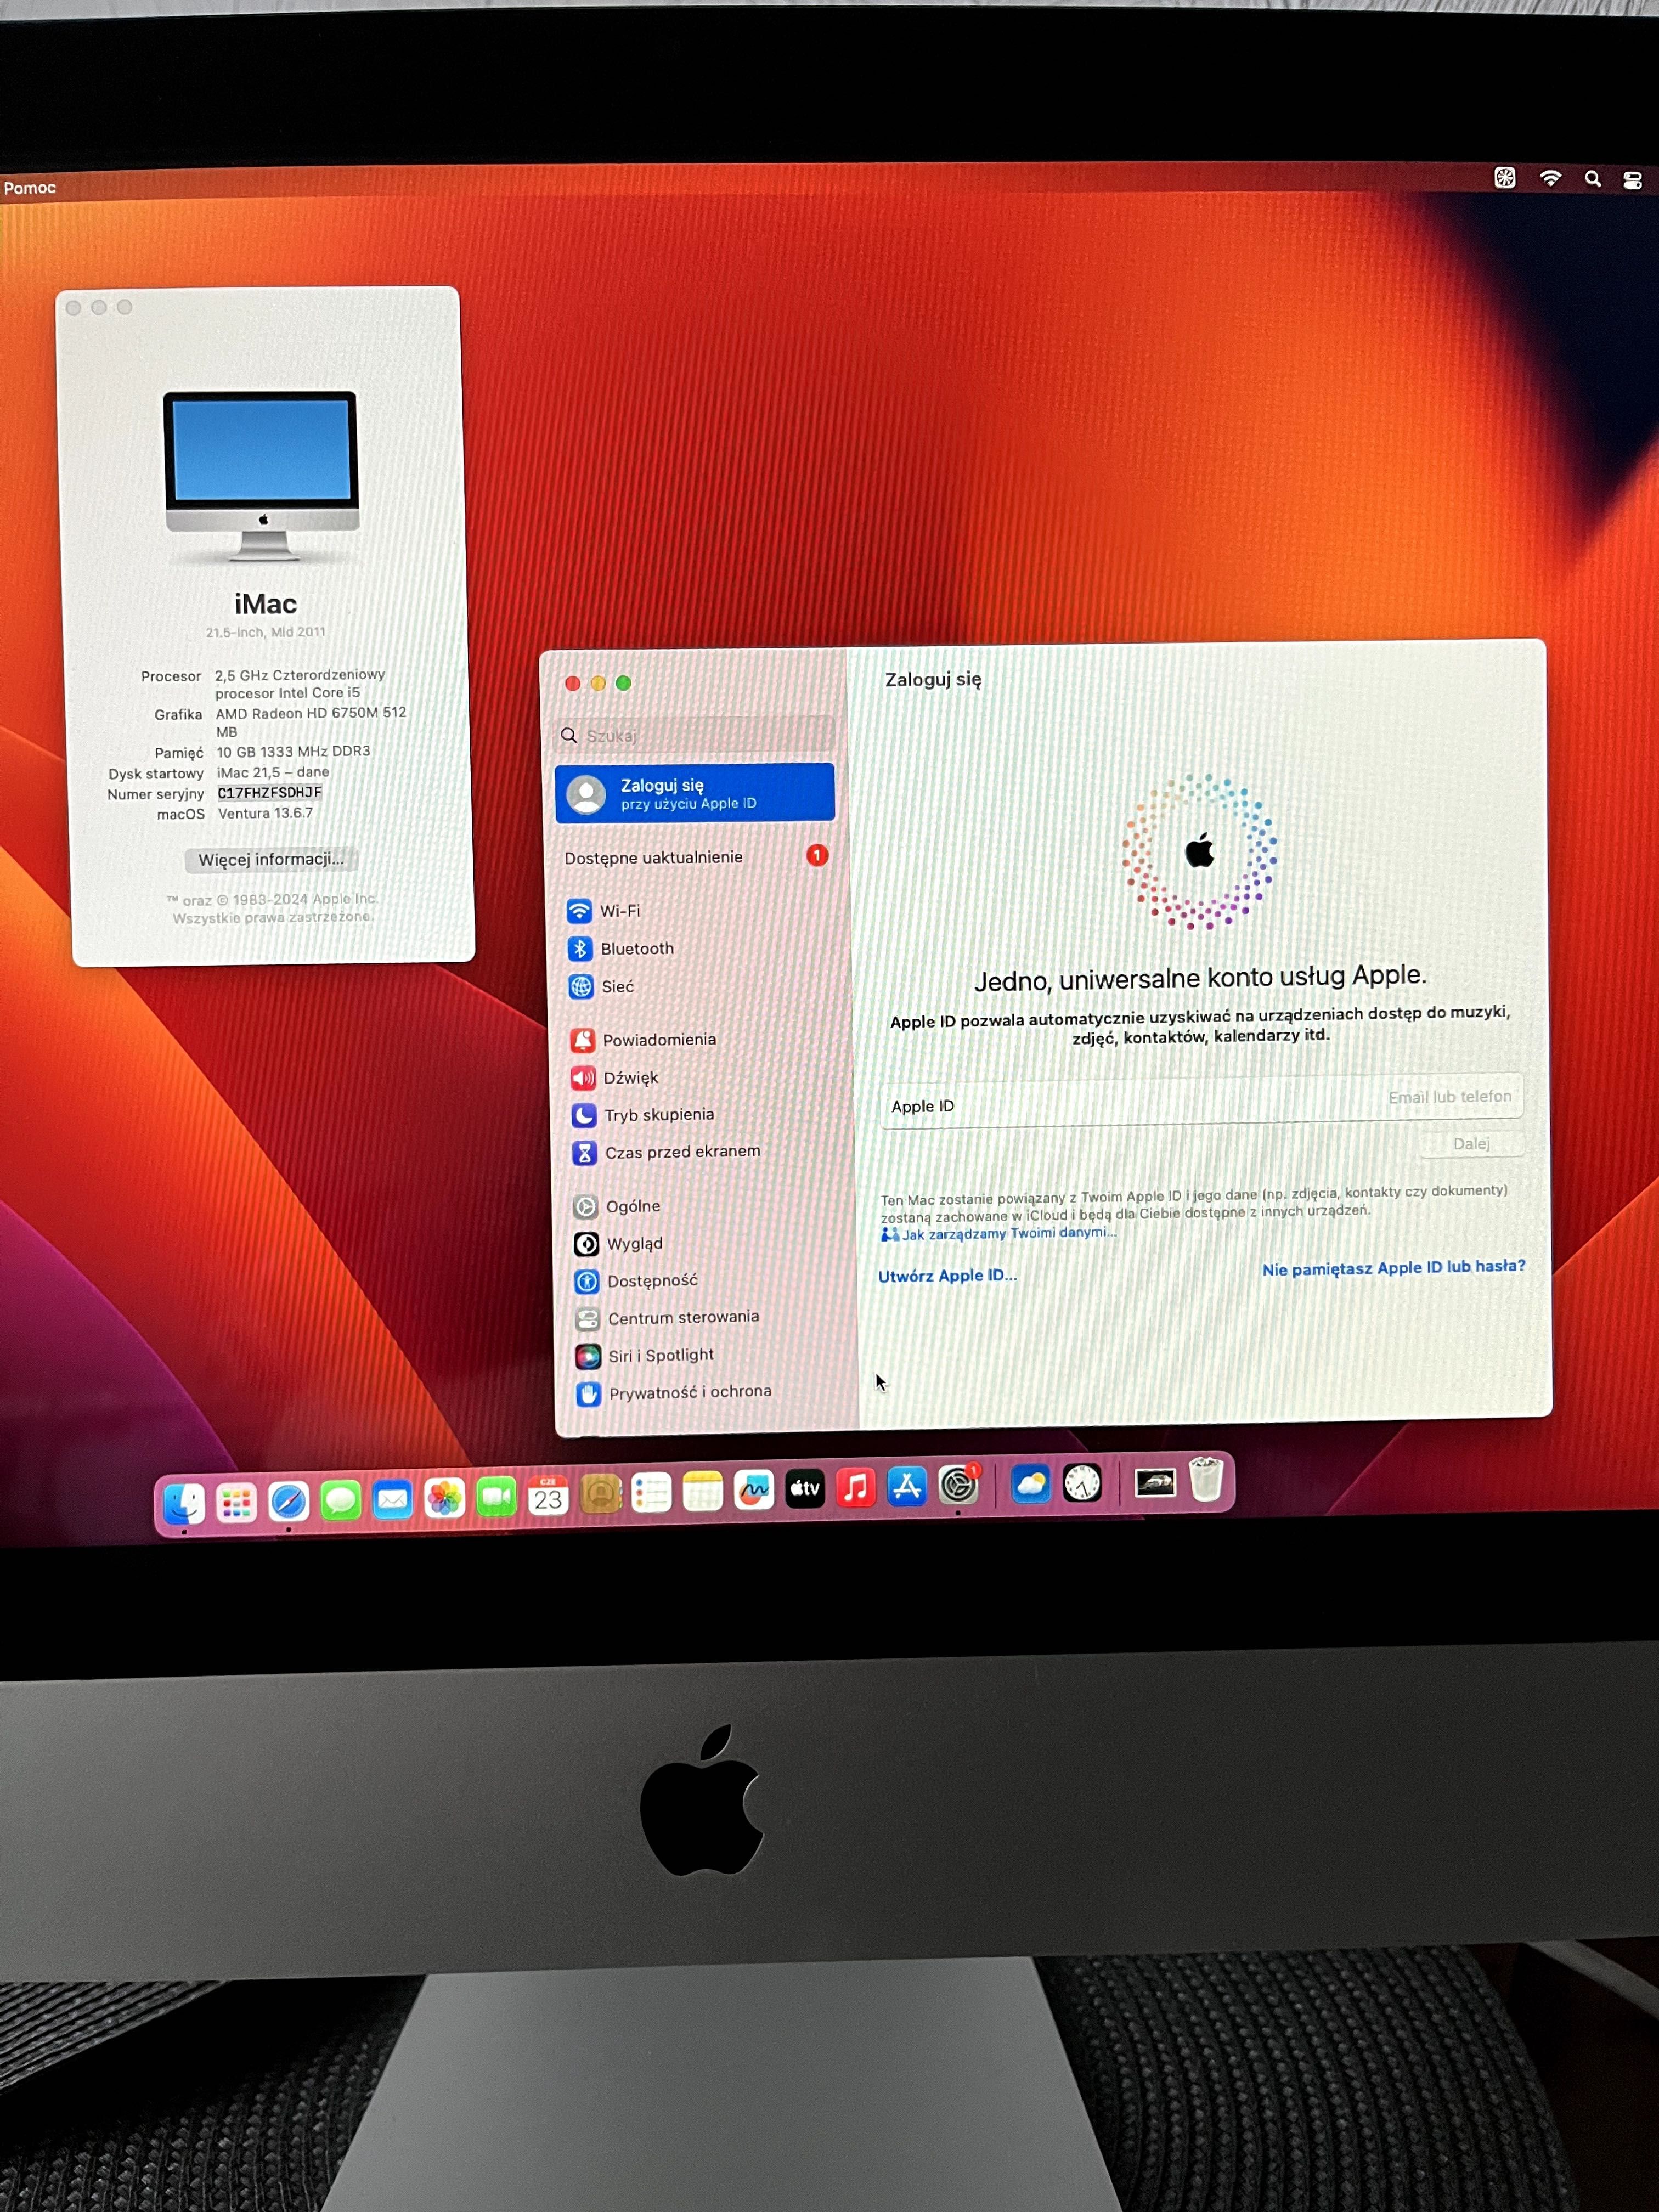Click Utwórz Apple ID link
The width and height of the screenshot is (1659, 2212).
point(947,1276)
